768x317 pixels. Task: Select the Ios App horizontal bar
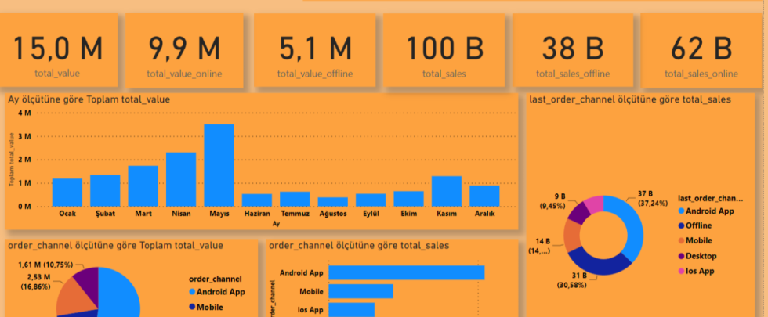(x=351, y=310)
